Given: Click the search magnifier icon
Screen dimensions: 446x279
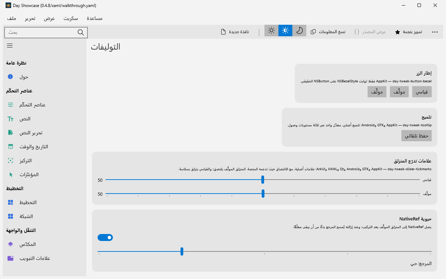Looking at the screenshot, I should coord(80,32).
